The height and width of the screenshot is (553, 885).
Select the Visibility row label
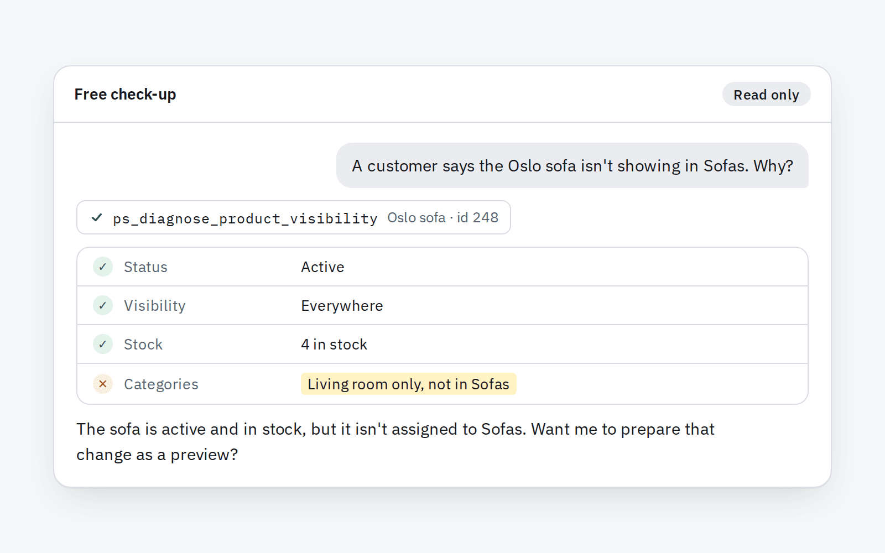[x=155, y=306]
